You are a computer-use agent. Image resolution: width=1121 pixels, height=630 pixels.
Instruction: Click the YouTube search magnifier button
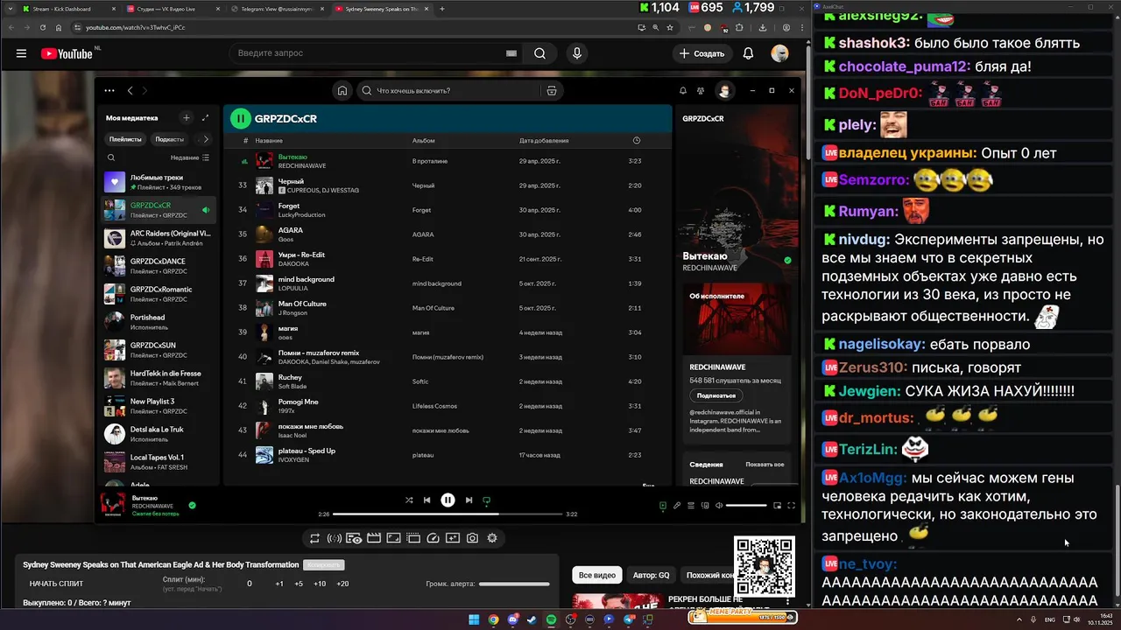(539, 53)
